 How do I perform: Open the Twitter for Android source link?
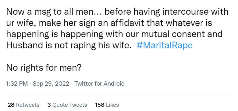tap(99, 84)
